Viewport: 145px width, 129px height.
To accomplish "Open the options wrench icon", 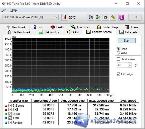I will (113, 17).
